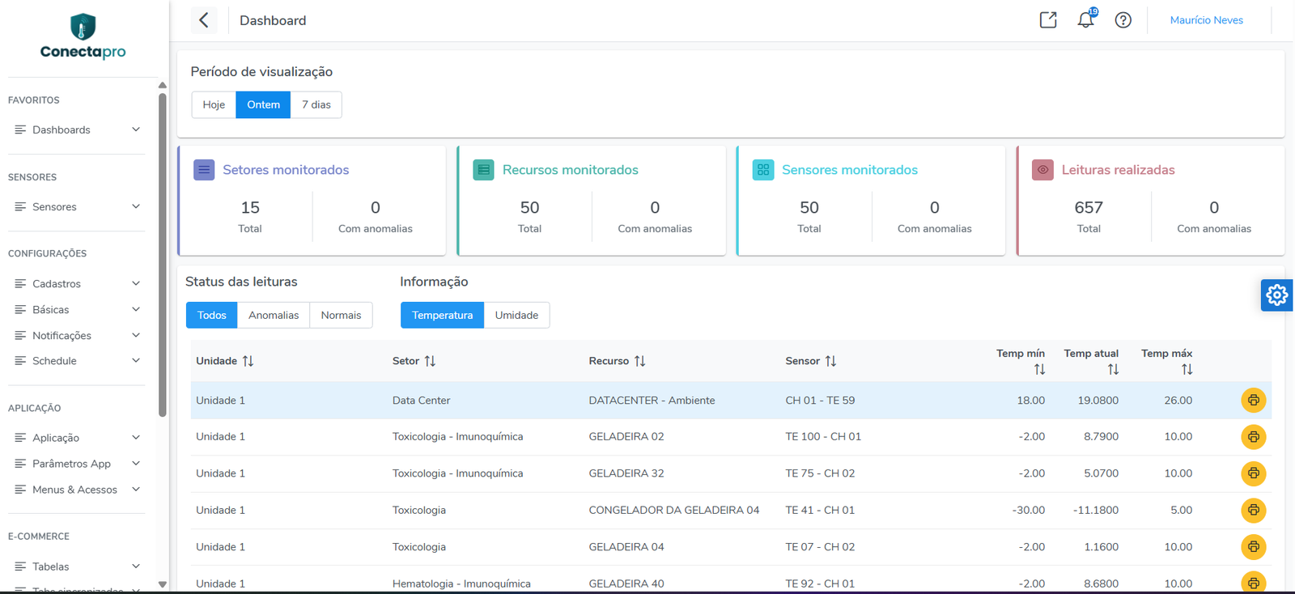Viewport: 1295px width, 594px height.
Task: Open the floating settings gear button
Action: pyautogui.click(x=1277, y=295)
